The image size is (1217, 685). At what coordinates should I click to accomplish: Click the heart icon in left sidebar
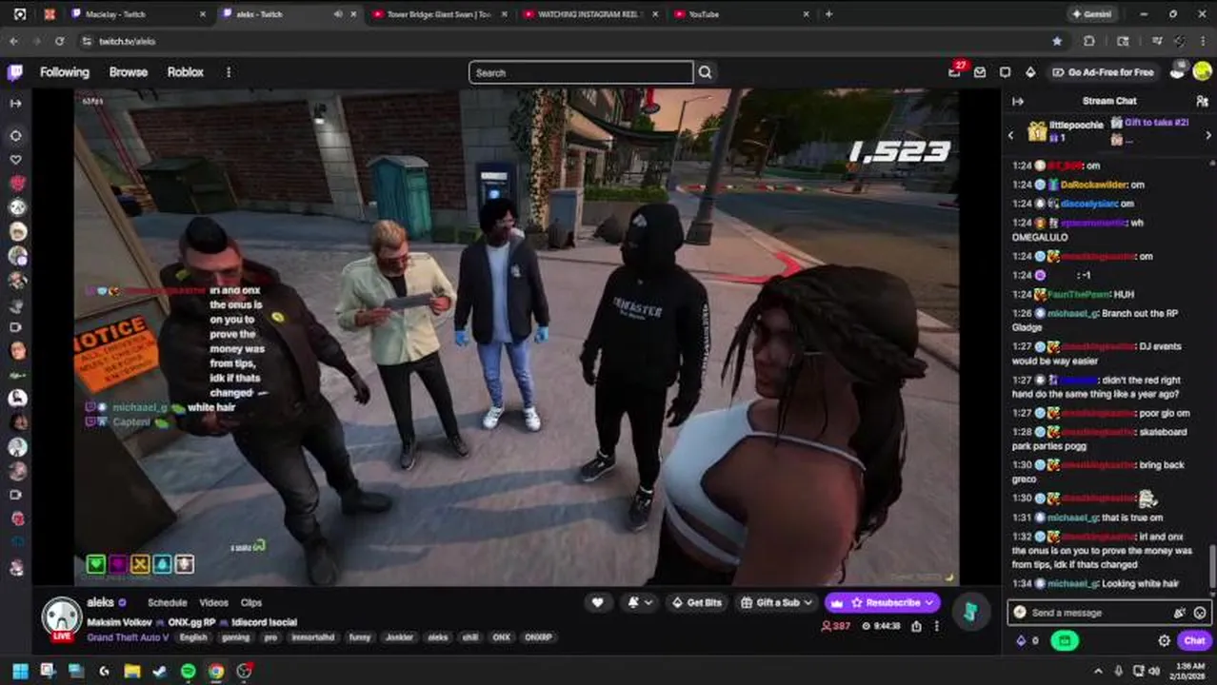15,159
